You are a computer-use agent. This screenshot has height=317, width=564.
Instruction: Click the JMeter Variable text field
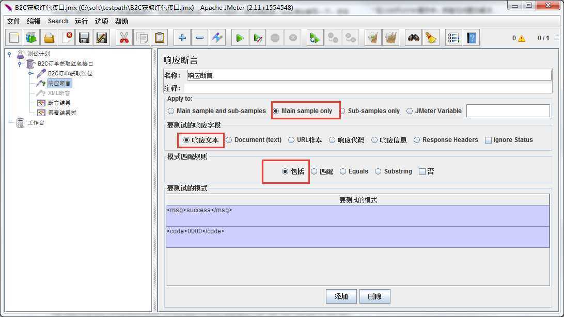click(x=508, y=110)
